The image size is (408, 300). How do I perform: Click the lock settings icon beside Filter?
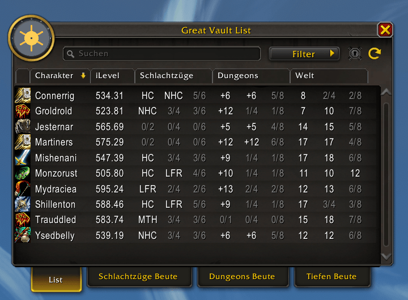(x=355, y=54)
